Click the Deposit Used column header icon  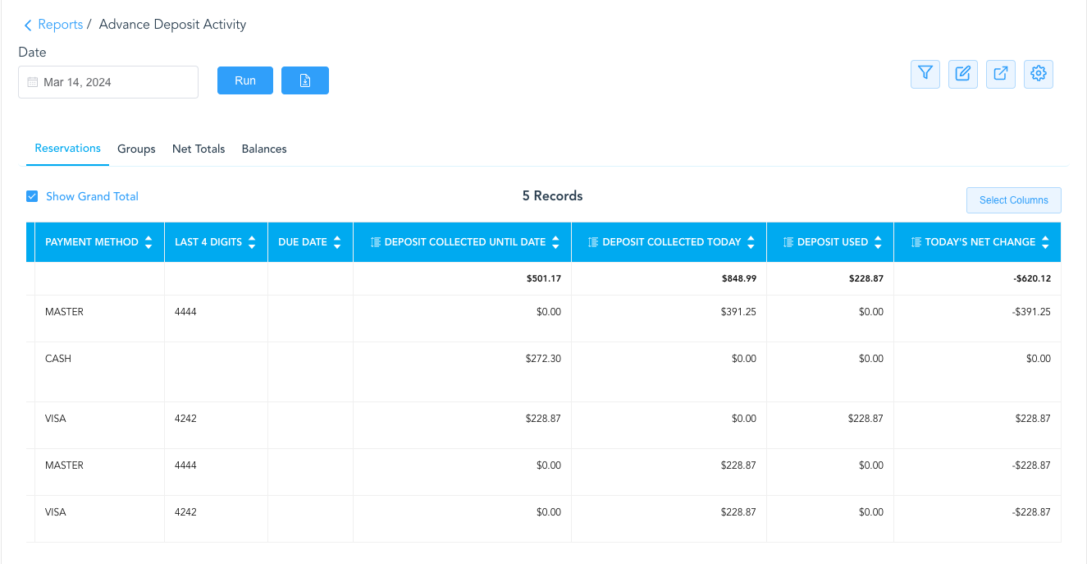(788, 242)
